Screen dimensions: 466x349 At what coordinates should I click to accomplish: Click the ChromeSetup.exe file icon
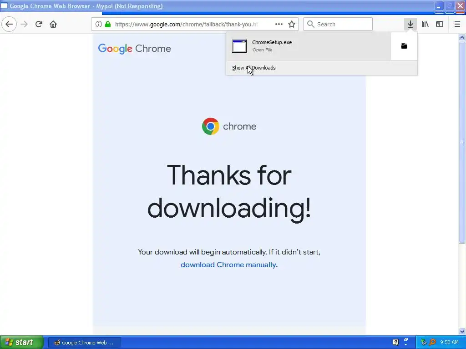239,46
